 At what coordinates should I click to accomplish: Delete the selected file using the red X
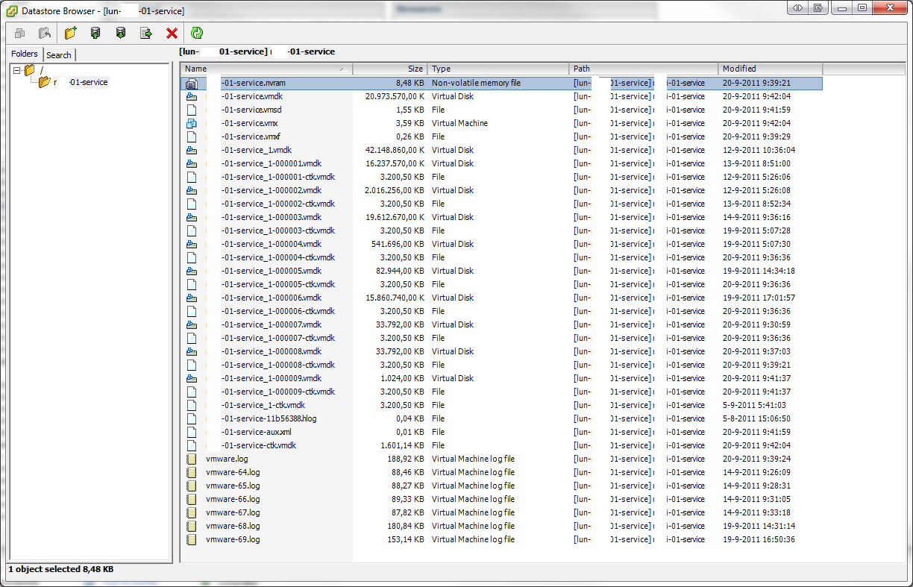(x=171, y=33)
